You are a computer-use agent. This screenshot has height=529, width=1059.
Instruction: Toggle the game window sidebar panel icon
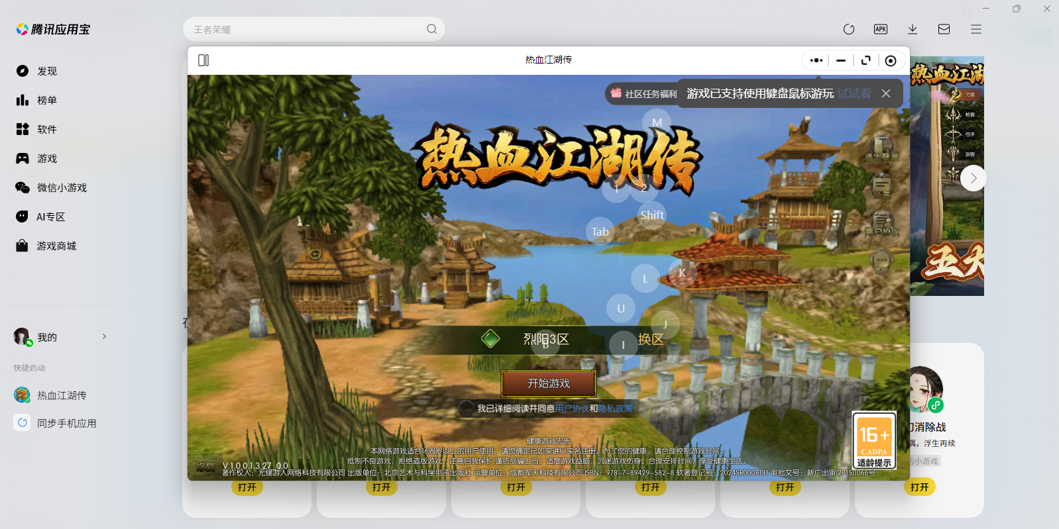point(203,60)
